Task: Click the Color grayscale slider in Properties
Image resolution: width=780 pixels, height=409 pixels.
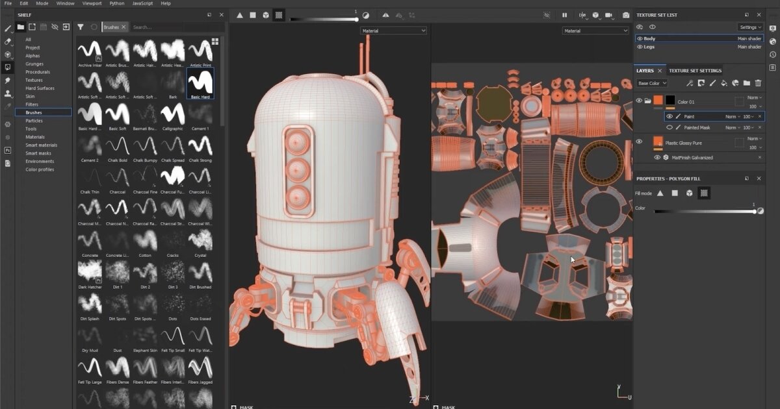Action: [x=705, y=211]
